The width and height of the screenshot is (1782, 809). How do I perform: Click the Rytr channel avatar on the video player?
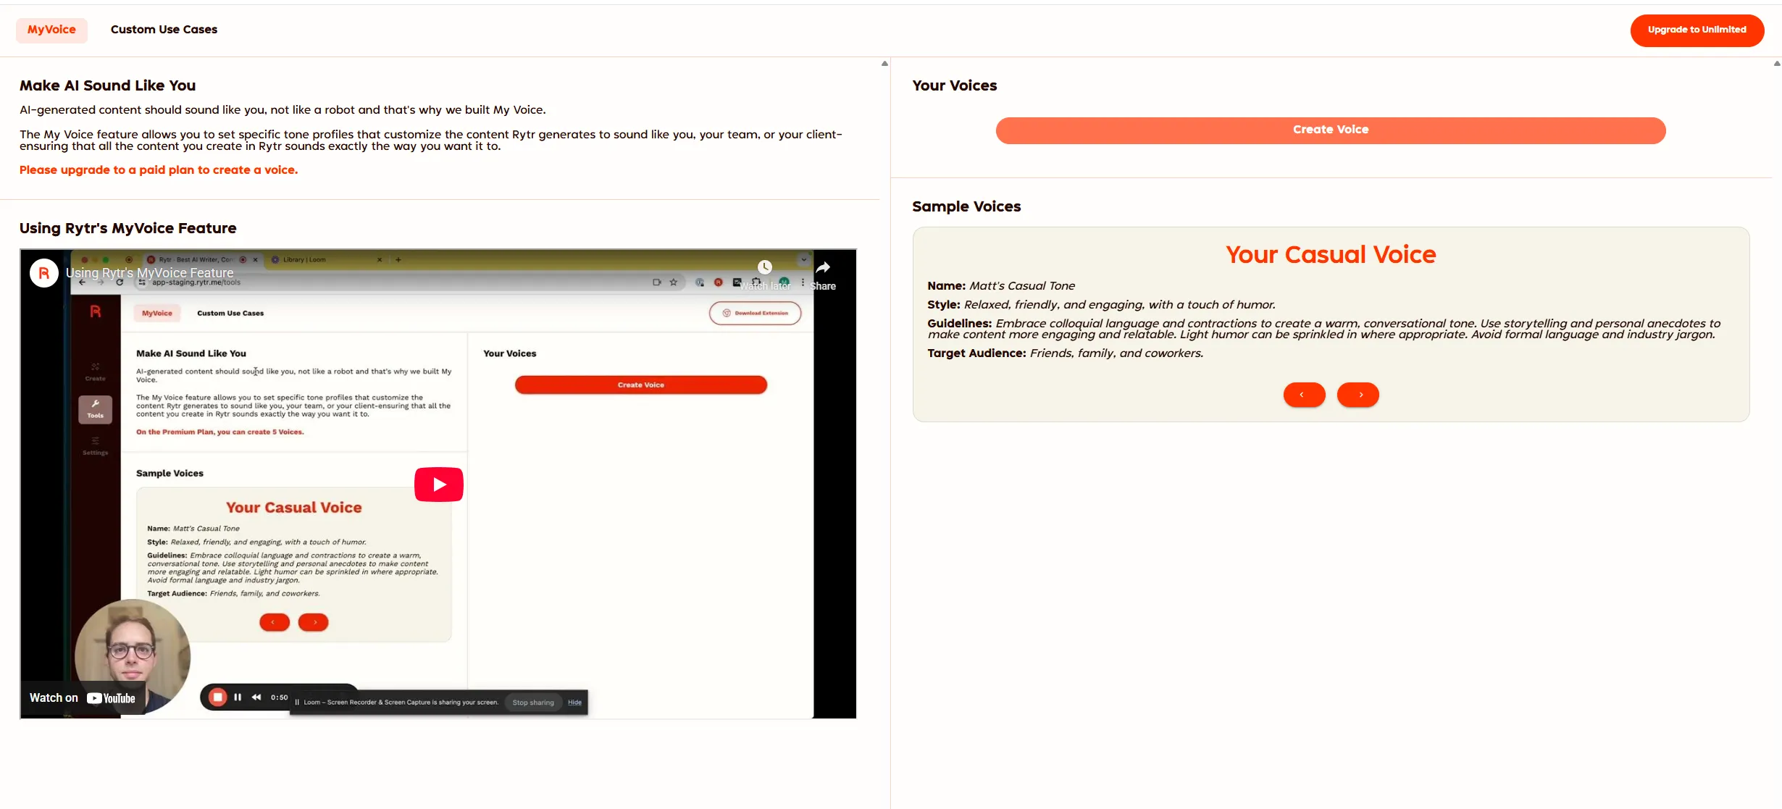point(43,273)
